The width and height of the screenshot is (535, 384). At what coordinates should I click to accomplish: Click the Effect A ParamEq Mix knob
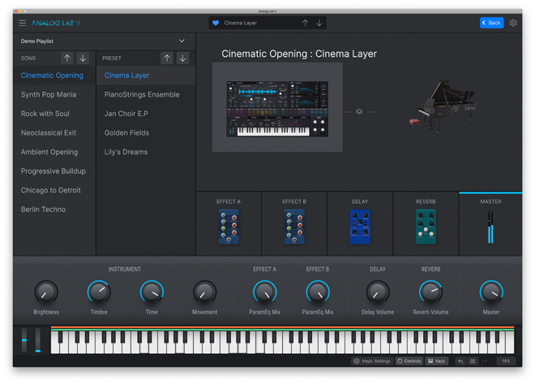[265, 292]
